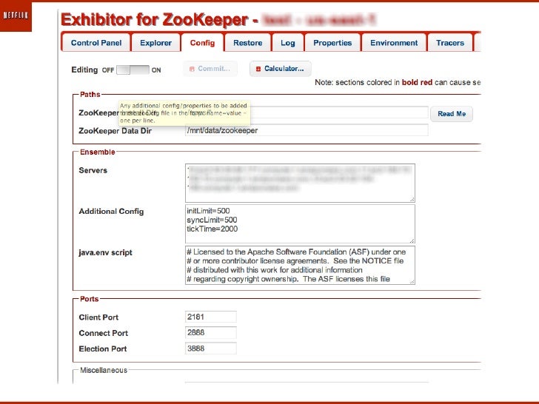Click the 'Exhibitor for ZooKeeper' title

pyautogui.click(x=155, y=20)
